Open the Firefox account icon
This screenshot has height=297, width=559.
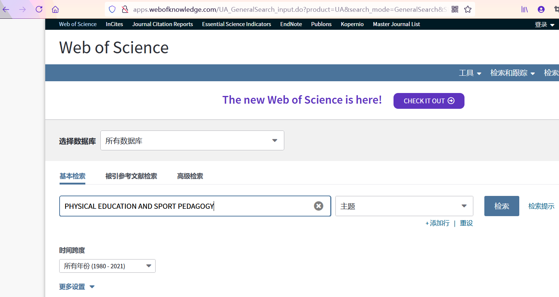click(x=541, y=9)
